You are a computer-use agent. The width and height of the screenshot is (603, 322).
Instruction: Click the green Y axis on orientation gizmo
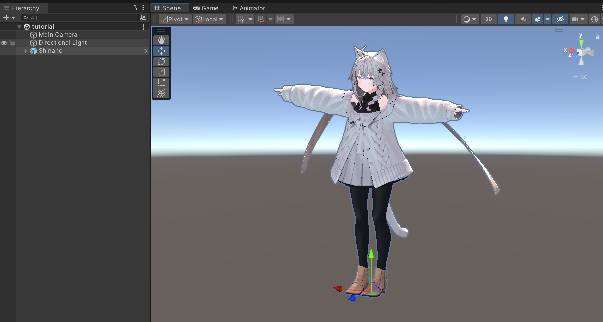point(581,42)
